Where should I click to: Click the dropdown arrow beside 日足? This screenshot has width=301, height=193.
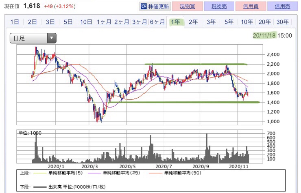pyautogui.click(x=52, y=38)
